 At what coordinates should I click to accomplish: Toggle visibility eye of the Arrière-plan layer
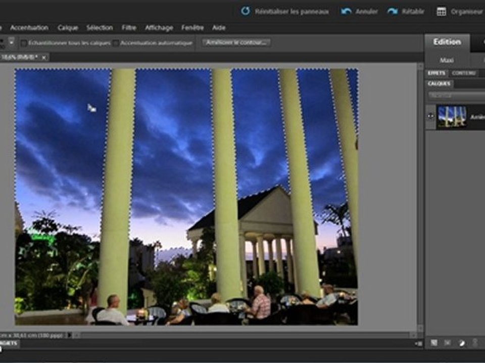tap(430, 116)
